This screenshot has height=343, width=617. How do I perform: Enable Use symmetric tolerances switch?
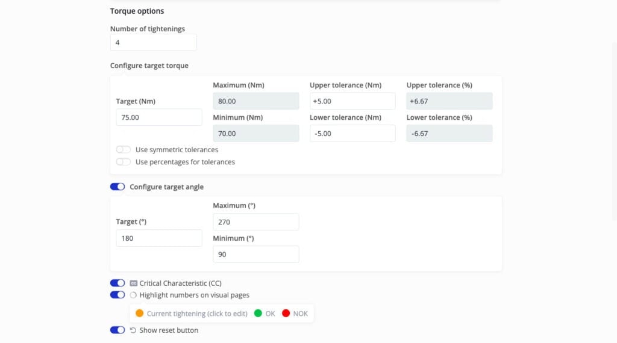coord(124,150)
